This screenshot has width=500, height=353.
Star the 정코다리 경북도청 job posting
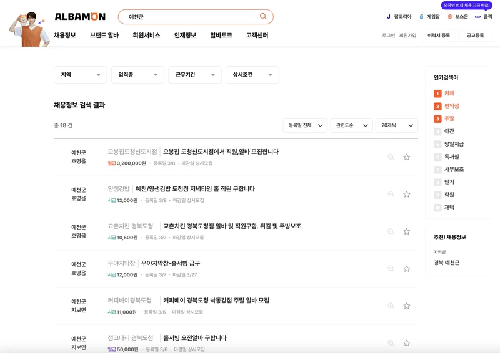(x=407, y=343)
